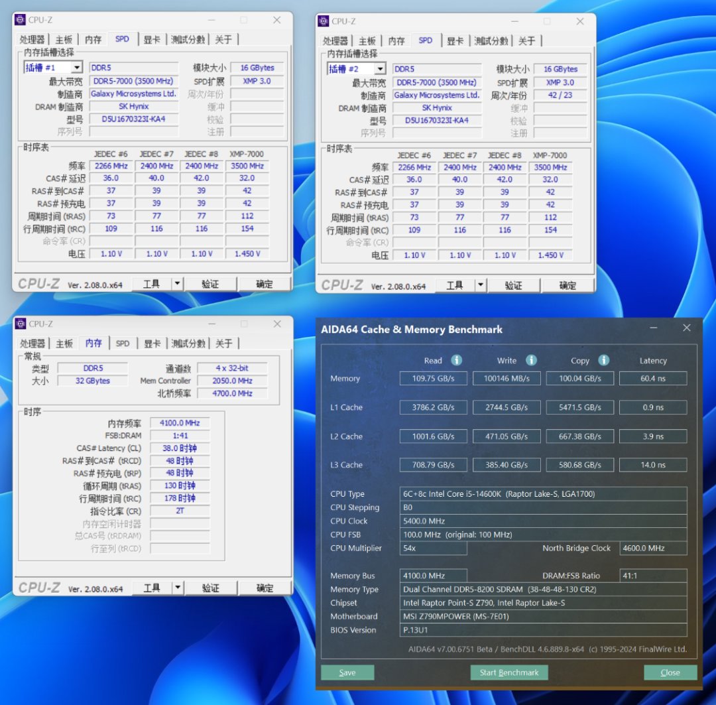Click the top-left CPU-Z app icon

[20, 20]
